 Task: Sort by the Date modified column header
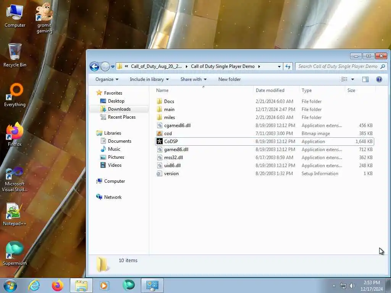coord(276,90)
